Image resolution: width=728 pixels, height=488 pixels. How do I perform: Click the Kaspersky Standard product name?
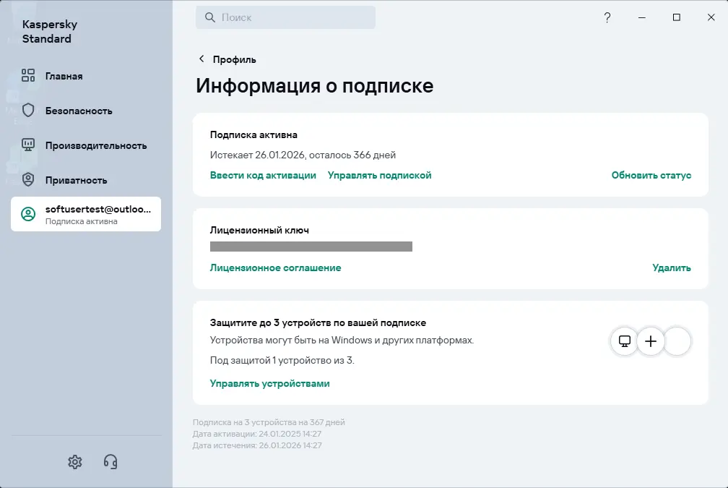coord(50,31)
